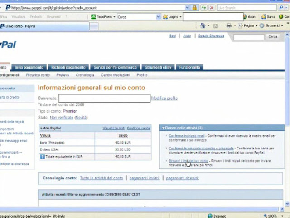The image size is (290, 218).
Task: Click the Euro (Principale) balance value
Action: (x=123, y=143)
